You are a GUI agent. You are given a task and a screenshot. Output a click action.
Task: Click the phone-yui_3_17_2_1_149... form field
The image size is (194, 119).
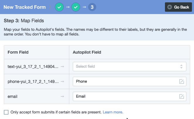point(33,81)
